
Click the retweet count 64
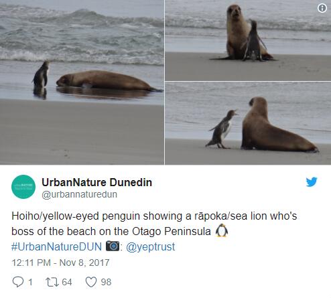[x=67, y=282]
